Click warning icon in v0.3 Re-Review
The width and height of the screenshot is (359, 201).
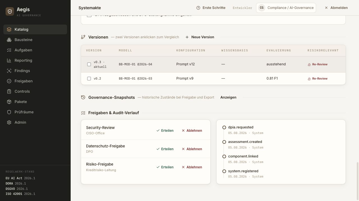309,64
